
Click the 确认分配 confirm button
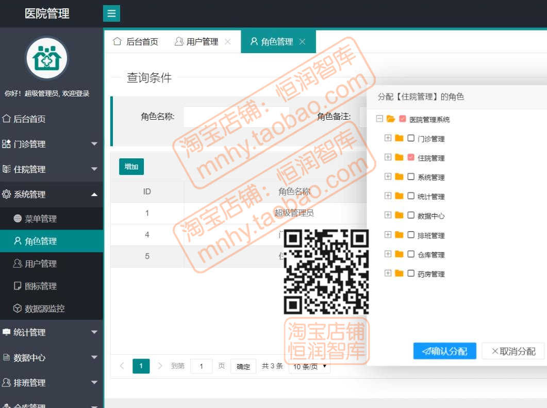(444, 350)
